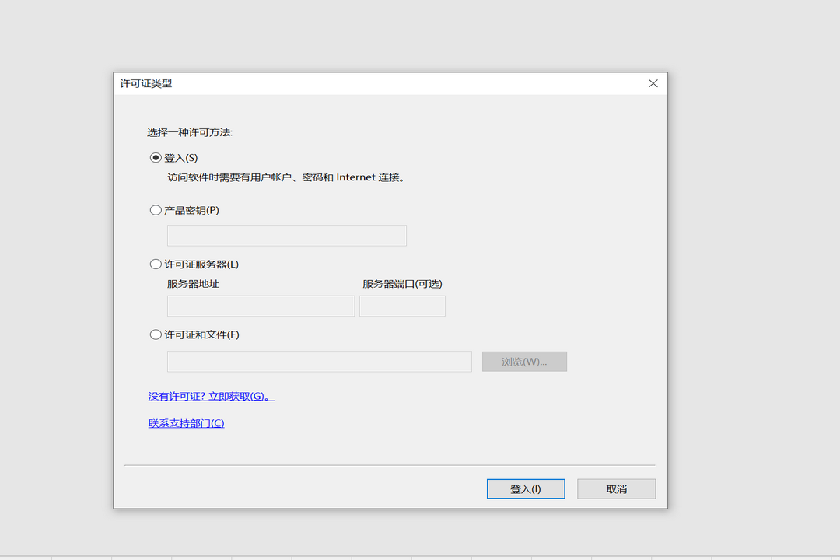Select the 登入(S) radio option
Image resolution: width=840 pixels, height=560 pixels.
click(156, 158)
